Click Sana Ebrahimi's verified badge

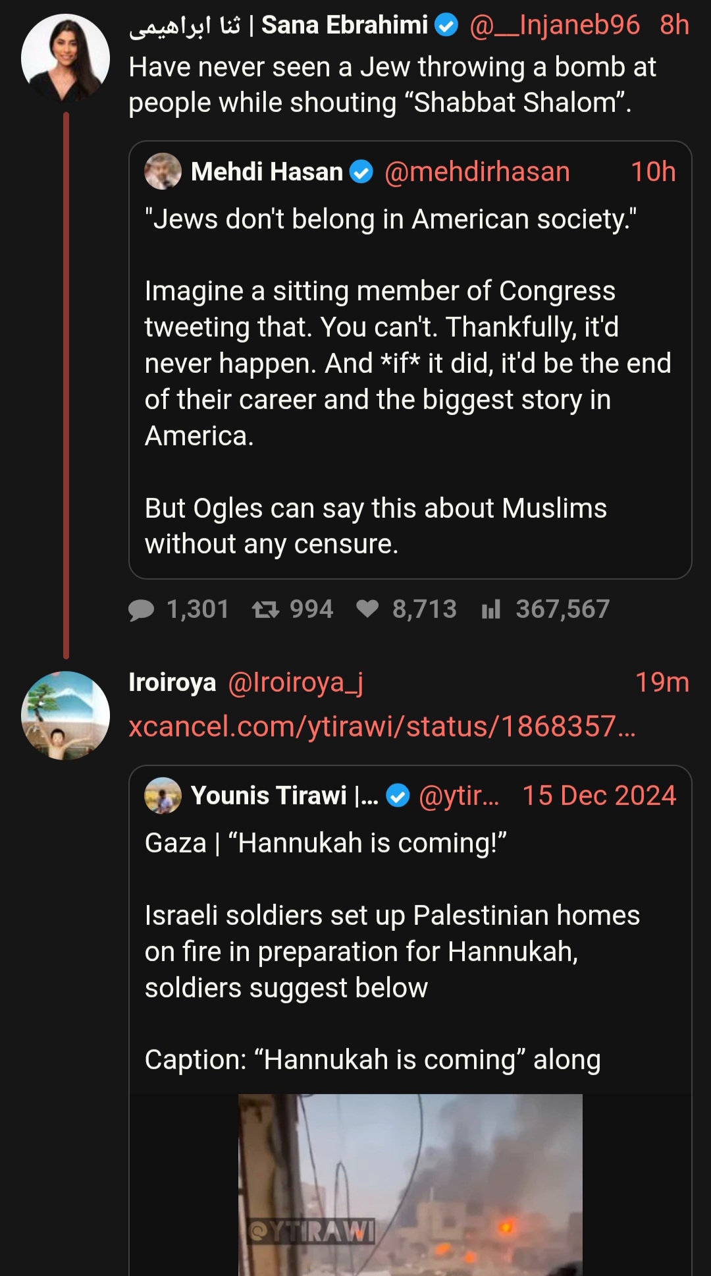pyautogui.click(x=447, y=26)
